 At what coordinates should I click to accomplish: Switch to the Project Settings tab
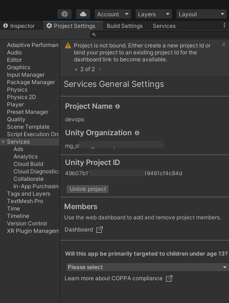point(73,26)
